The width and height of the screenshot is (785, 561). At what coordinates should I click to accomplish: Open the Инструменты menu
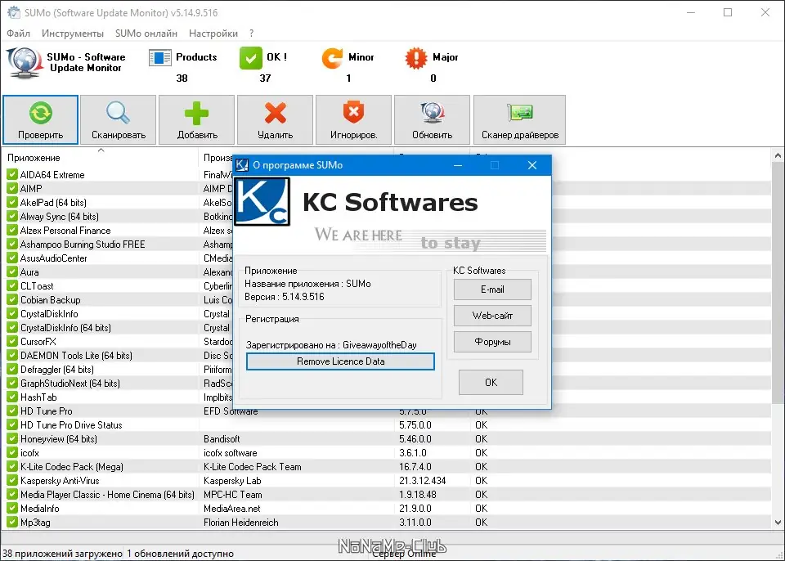73,34
